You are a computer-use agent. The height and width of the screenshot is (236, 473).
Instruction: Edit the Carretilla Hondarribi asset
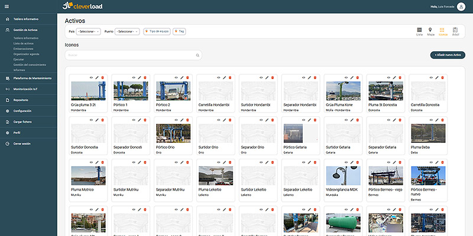(x=225, y=78)
